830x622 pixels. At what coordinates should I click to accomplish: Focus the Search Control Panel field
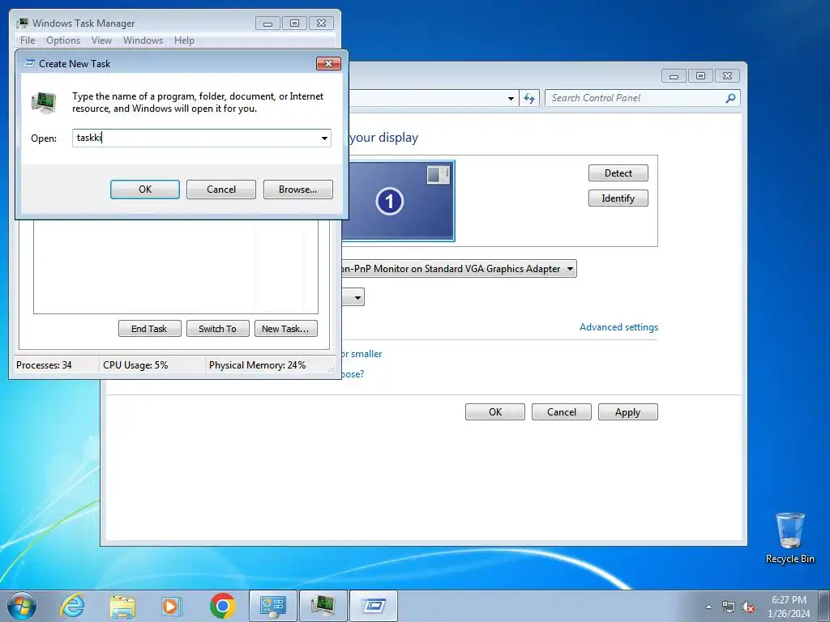[x=635, y=98]
